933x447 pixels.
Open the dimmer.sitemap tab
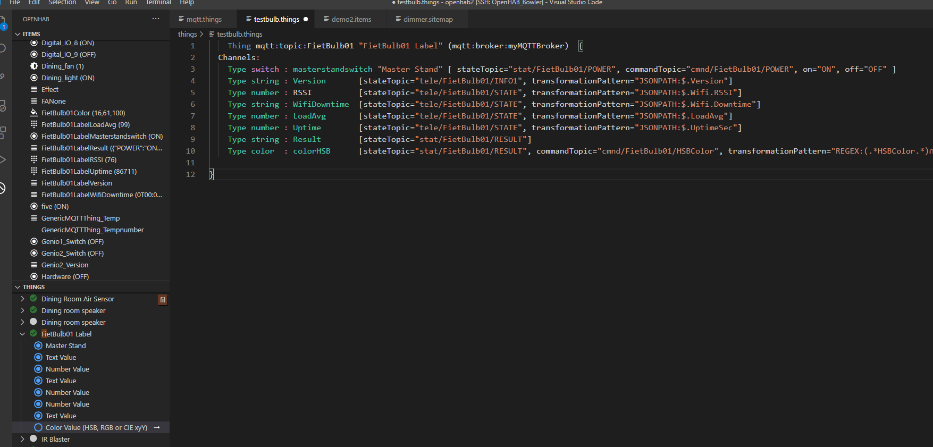coord(427,19)
